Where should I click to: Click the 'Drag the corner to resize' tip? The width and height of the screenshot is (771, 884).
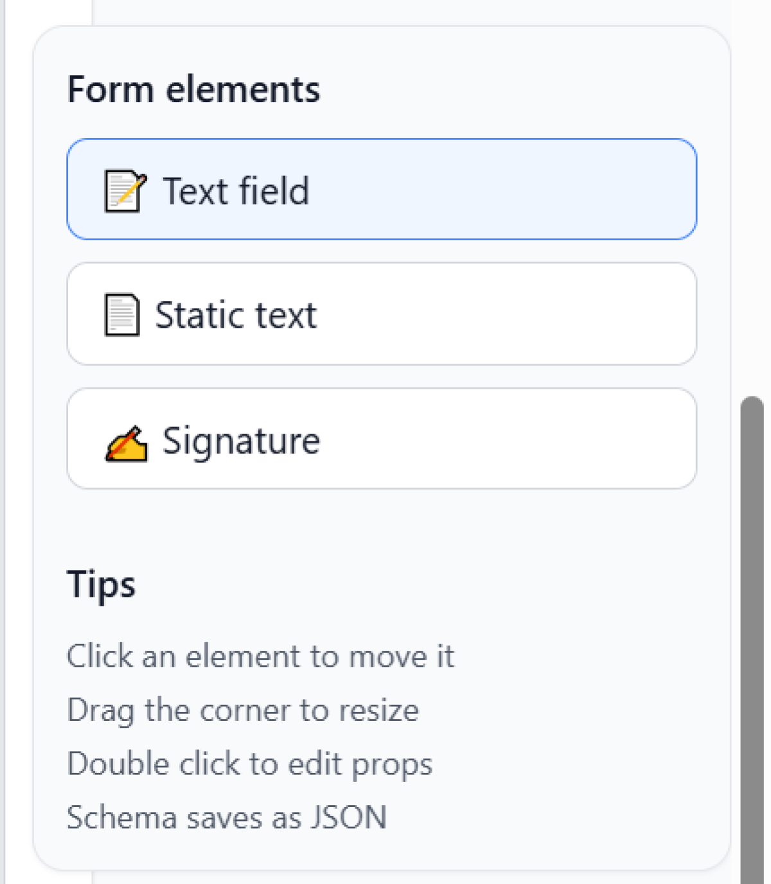(243, 711)
